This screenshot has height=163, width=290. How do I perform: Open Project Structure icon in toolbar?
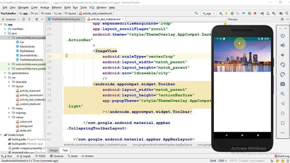[281, 14]
